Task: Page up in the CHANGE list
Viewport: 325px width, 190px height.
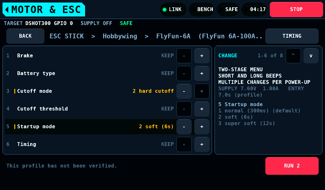Action: pyautogui.click(x=293, y=56)
